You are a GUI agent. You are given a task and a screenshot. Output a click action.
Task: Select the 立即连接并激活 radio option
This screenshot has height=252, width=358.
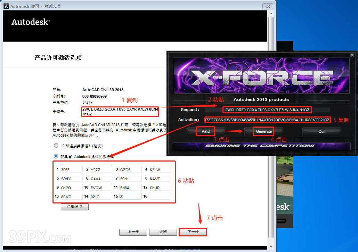[56, 146]
